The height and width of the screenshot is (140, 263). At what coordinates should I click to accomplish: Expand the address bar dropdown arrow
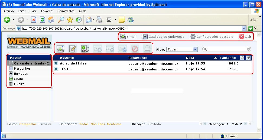(x=244, y=29)
